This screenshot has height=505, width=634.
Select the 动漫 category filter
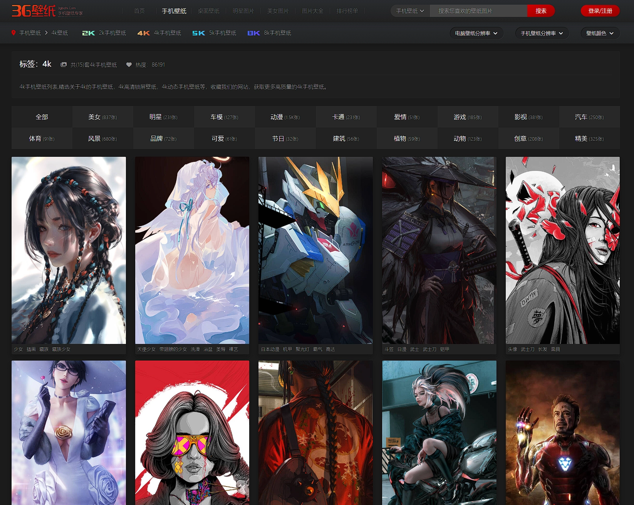coord(285,117)
